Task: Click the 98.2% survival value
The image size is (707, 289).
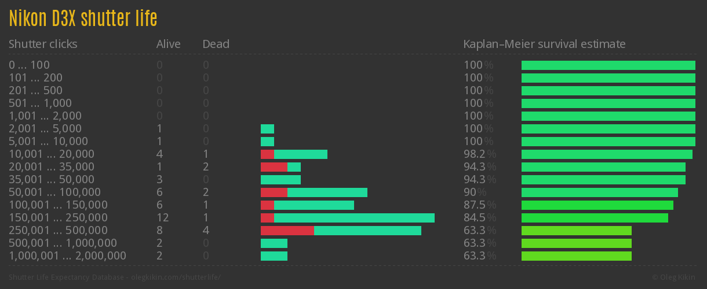Action: pyautogui.click(x=480, y=154)
